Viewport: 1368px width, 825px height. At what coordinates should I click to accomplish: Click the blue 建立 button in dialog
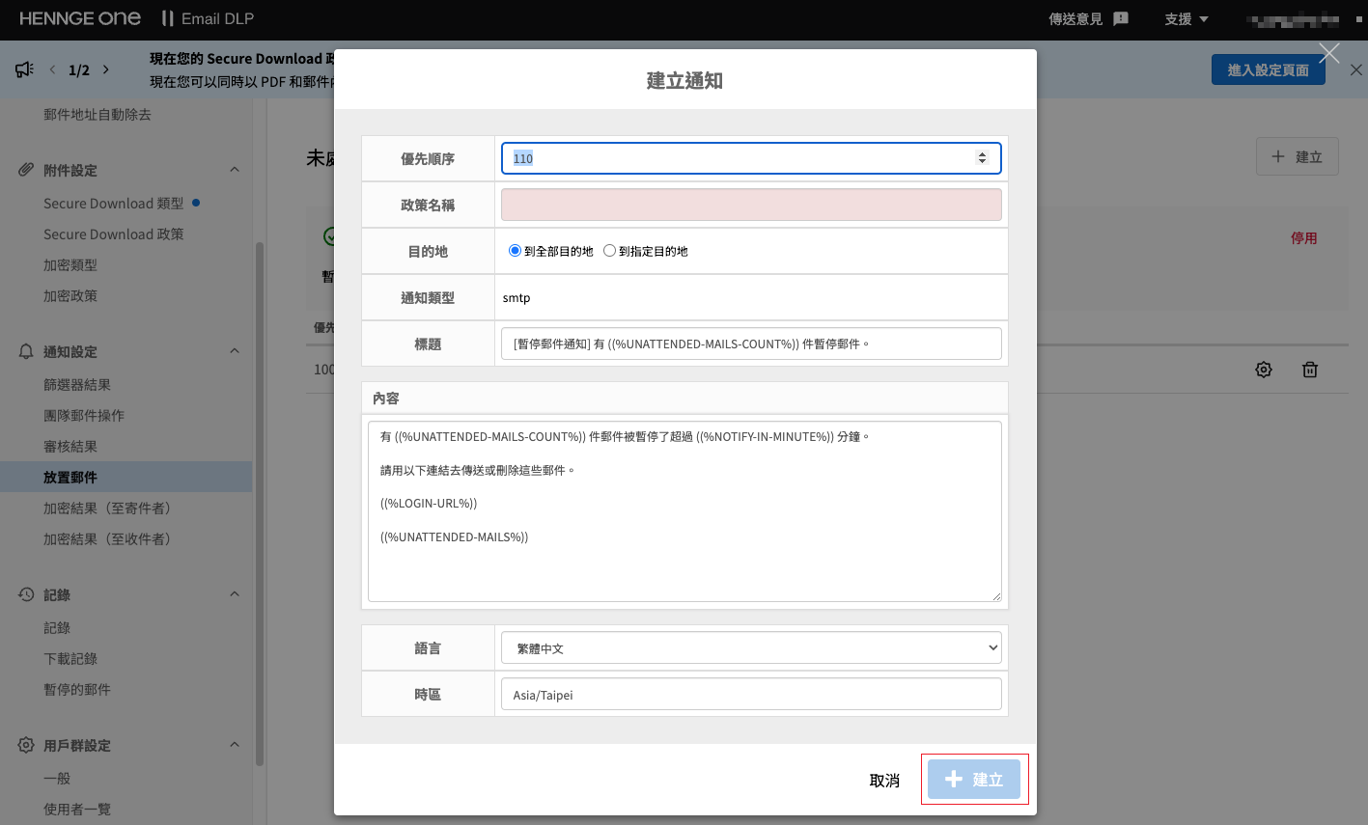click(x=974, y=779)
